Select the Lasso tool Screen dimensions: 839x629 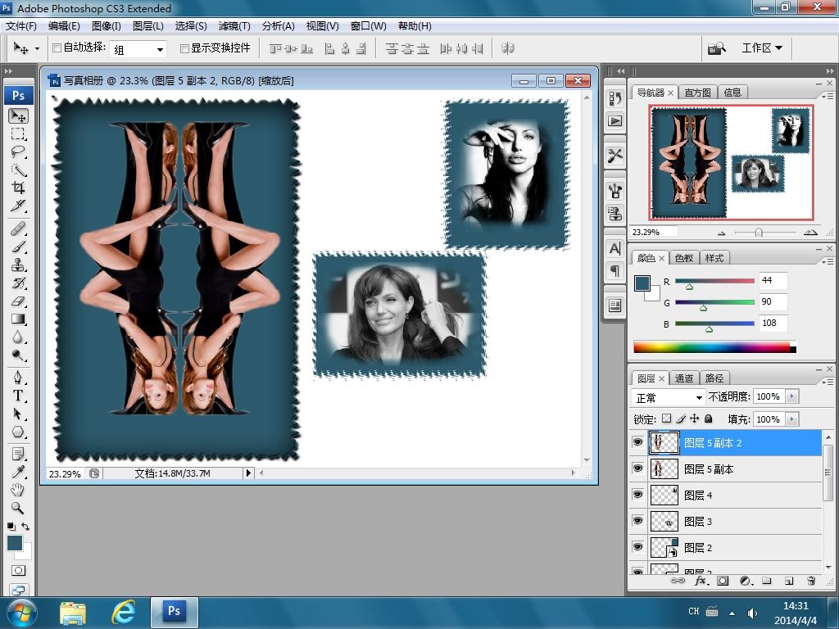tap(18, 152)
